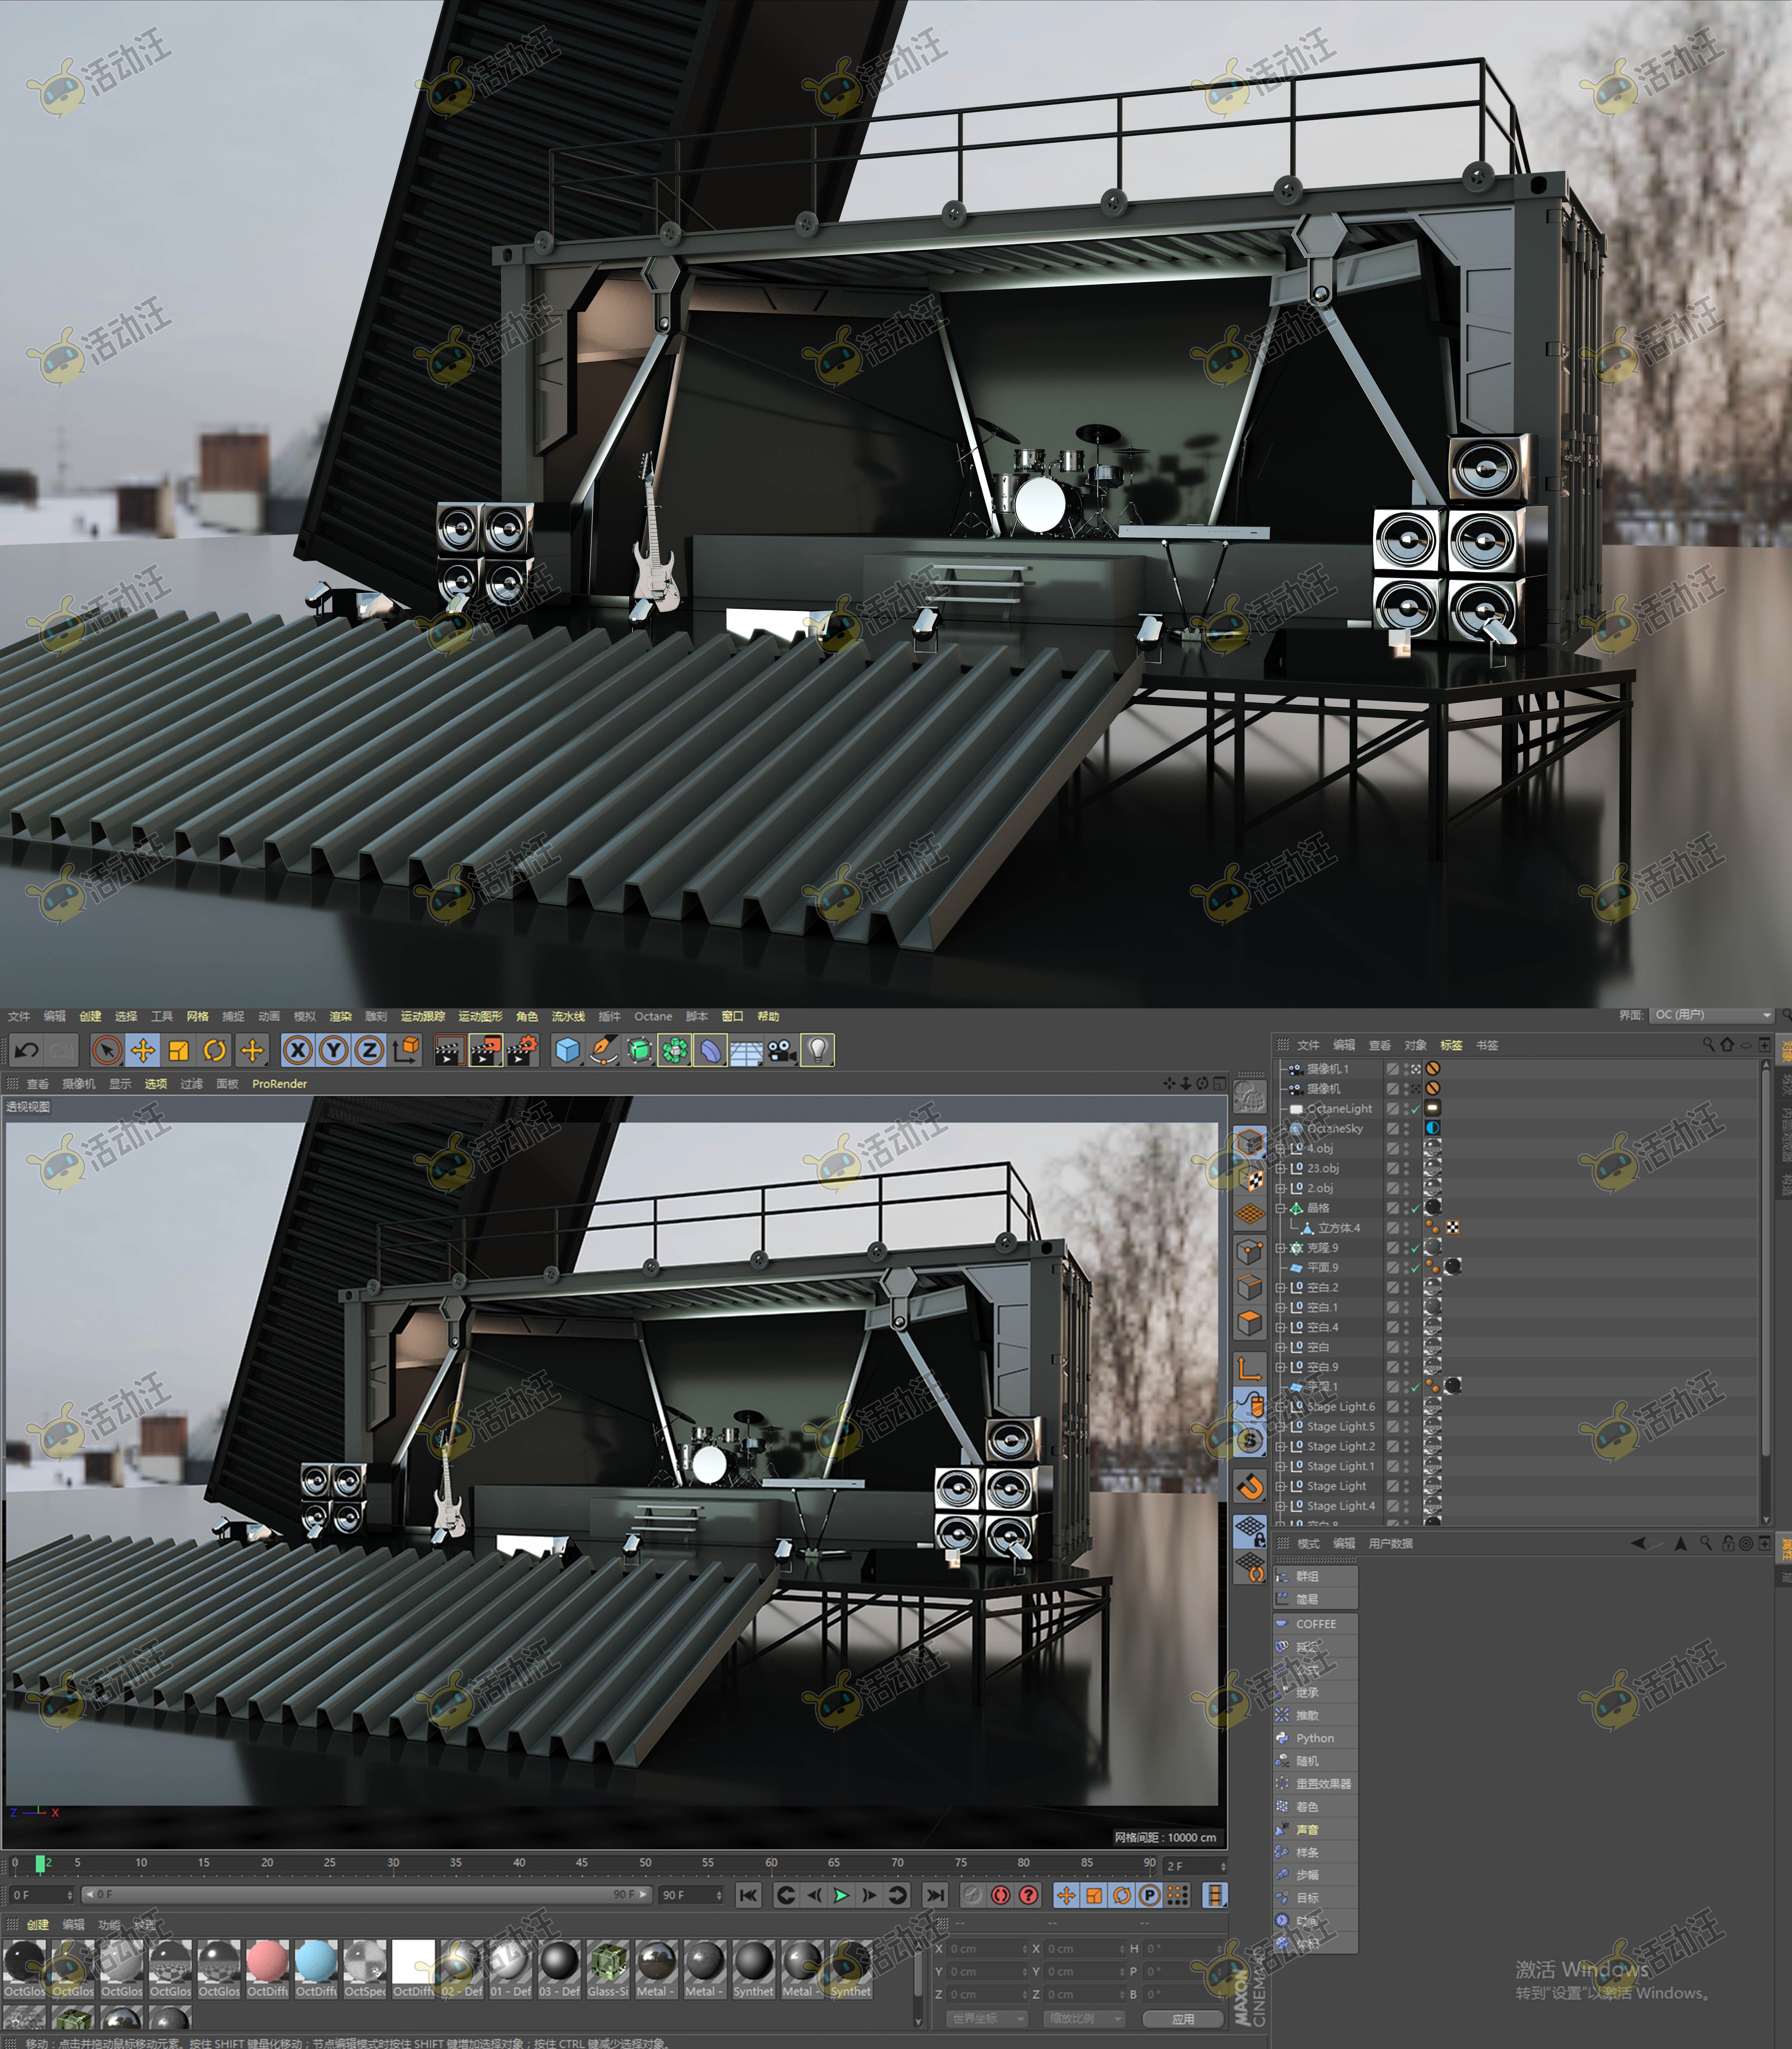
Task: Toggle 克隆.9 enabled green checkmark
Action: point(1416,1248)
